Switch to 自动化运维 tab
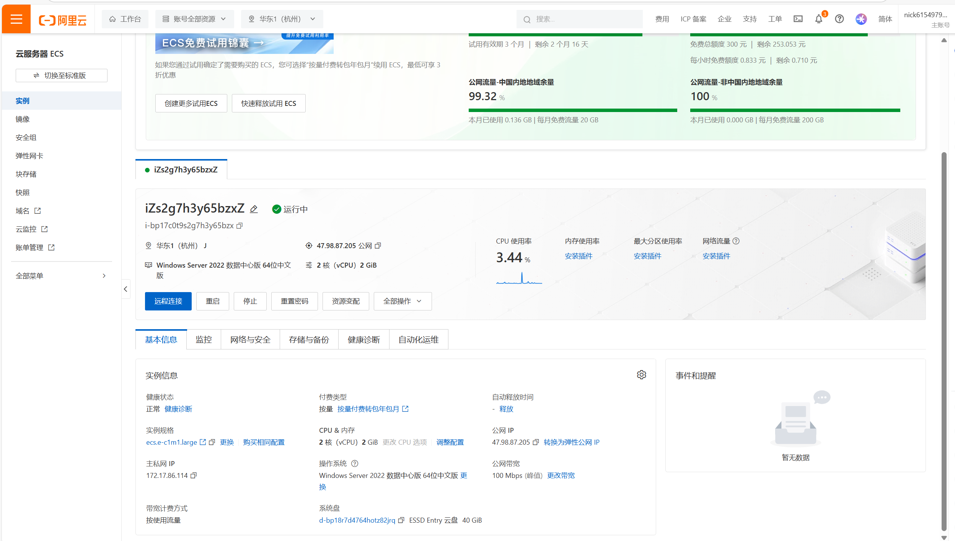 click(419, 340)
